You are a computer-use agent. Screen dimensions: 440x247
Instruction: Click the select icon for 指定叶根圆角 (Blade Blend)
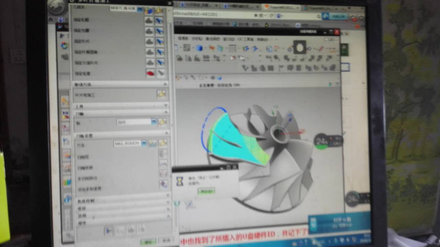(x=150, y=52)
